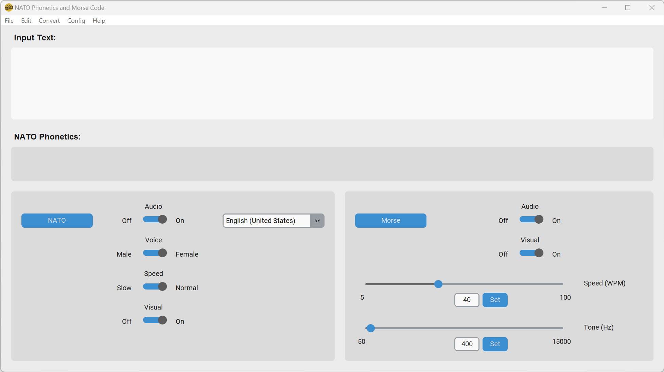Toggle Morse Audio switch
This screenshot has height=372, width=664.
tap(531, 220)
